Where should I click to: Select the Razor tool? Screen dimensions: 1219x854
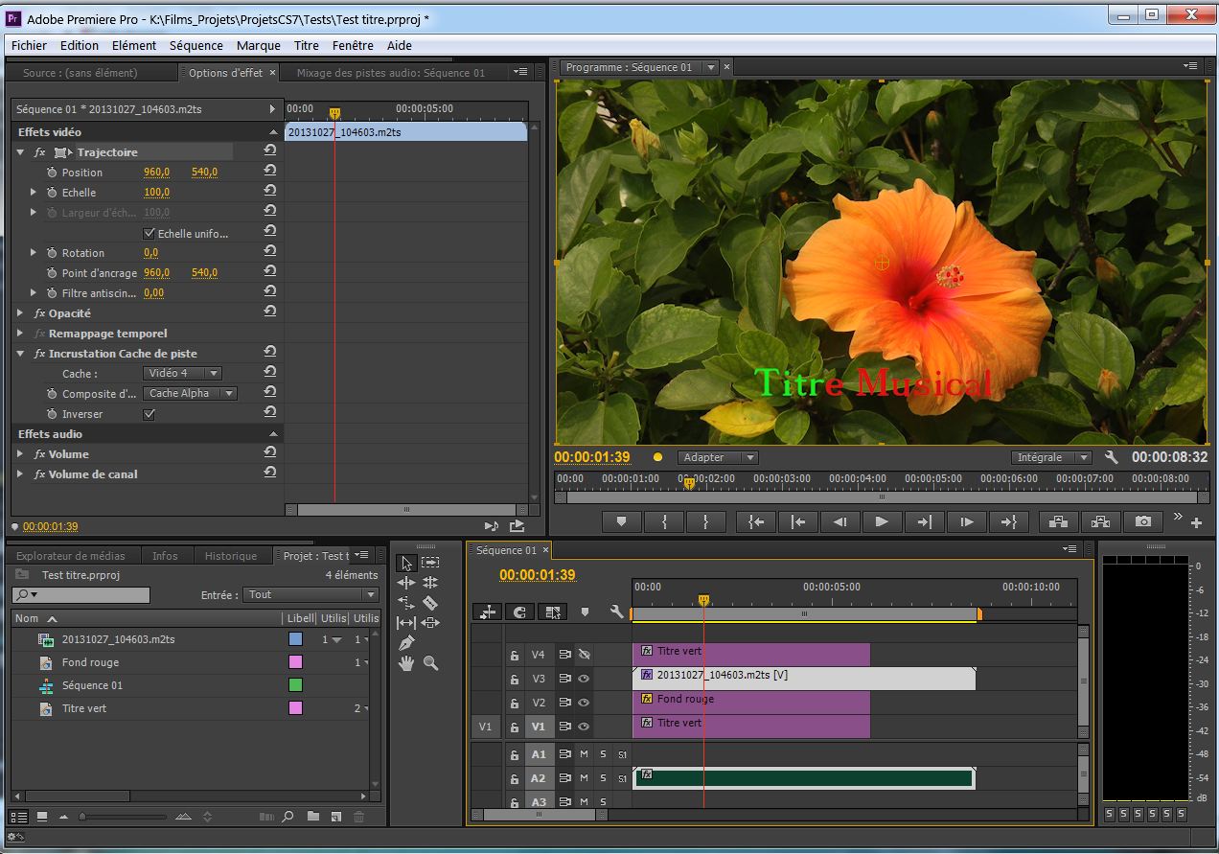click(430, 603)
